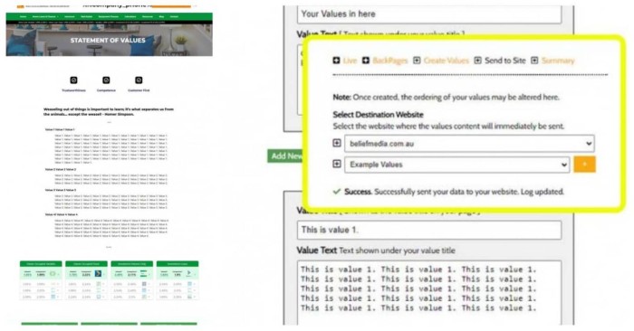Open the Summary tab
The height and width of the screenshot is (331, 634).
pos(558,61)
